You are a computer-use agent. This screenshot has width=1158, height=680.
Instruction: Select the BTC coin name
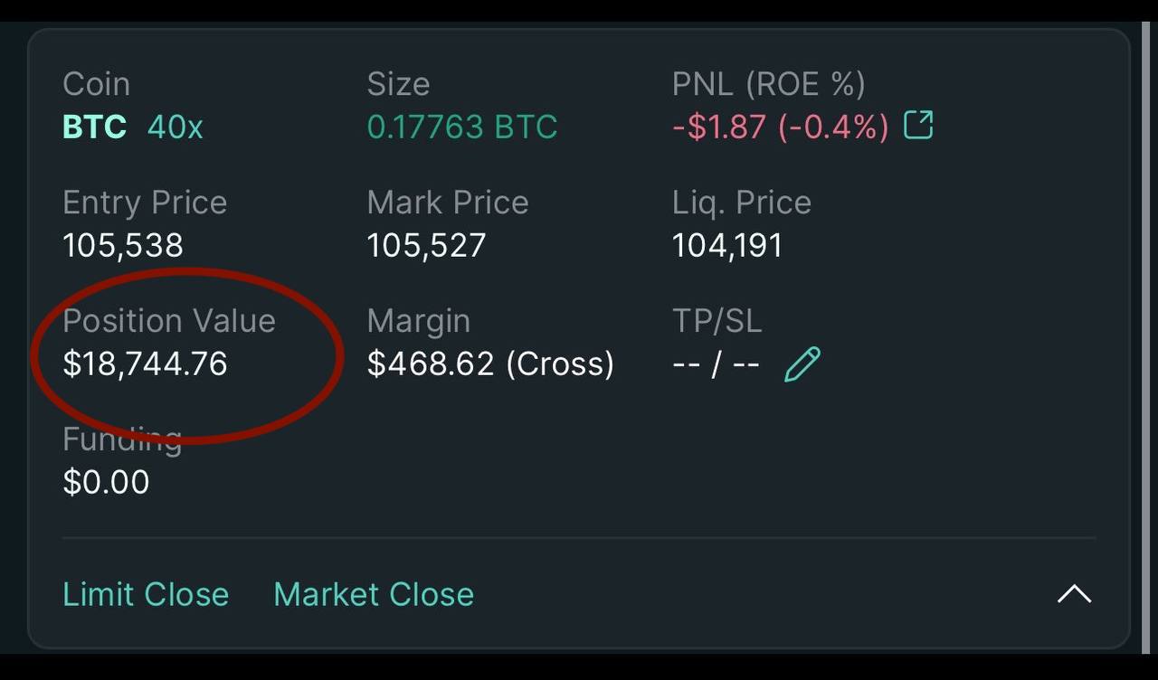[x=95, y=127]
